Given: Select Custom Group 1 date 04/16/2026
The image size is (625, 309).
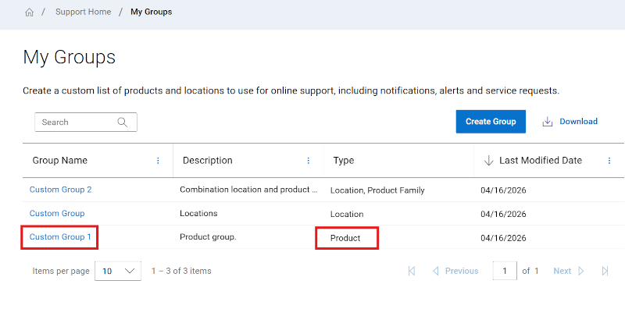Looking at the screenshot, I should (x=503, y=238).
